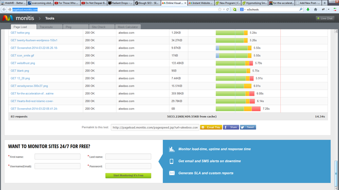
Task: Open the GET twenty-fourteen-wordpress-150x1 request
Action: (34, 40)
